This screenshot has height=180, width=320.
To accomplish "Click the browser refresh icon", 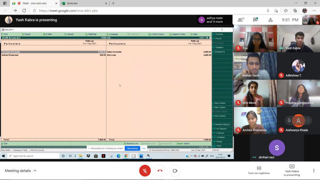I will (24, 10).
